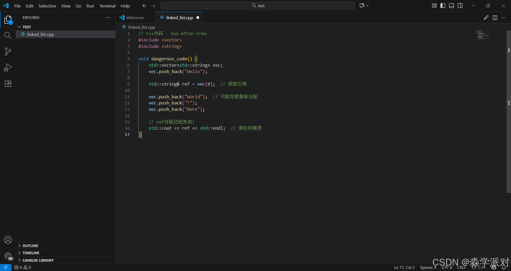Switch to the Welcome tab
Screen dimensions: 511x271
[x=135, y=18]
